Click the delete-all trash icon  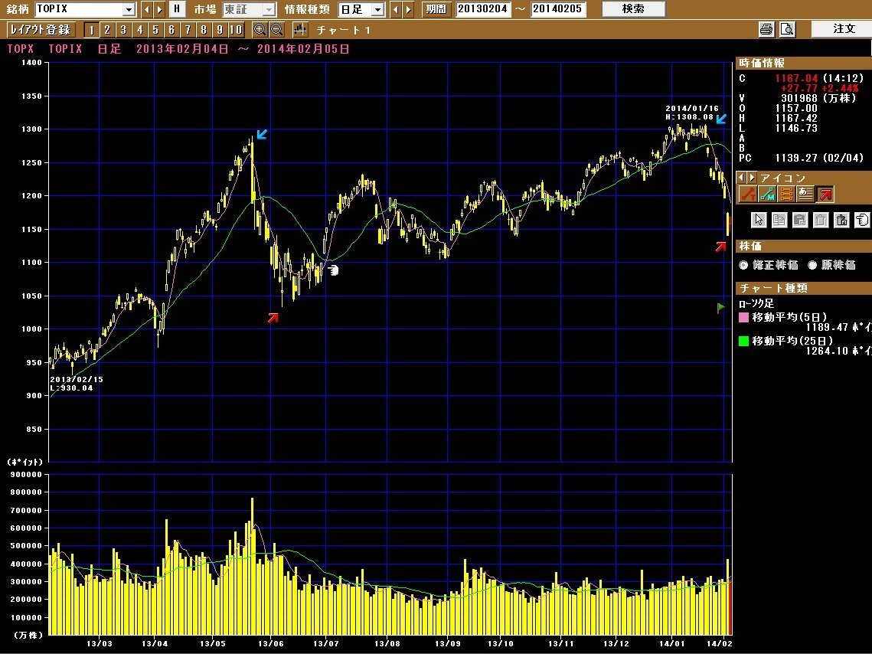point(841,221)
